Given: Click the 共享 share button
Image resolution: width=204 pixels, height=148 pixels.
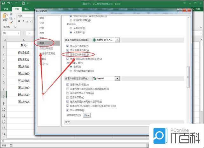Looking at the screenshot, I should click(x=196, y=9).
